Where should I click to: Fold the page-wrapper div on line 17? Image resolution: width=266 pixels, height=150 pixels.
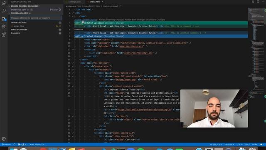[x=73, y=66]
